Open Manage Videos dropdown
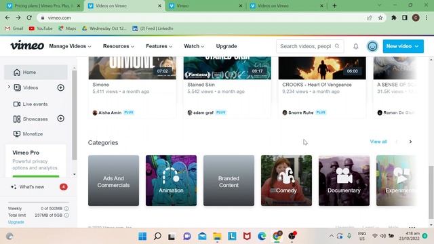Viewport: 434px width, 244px height. 70,46
